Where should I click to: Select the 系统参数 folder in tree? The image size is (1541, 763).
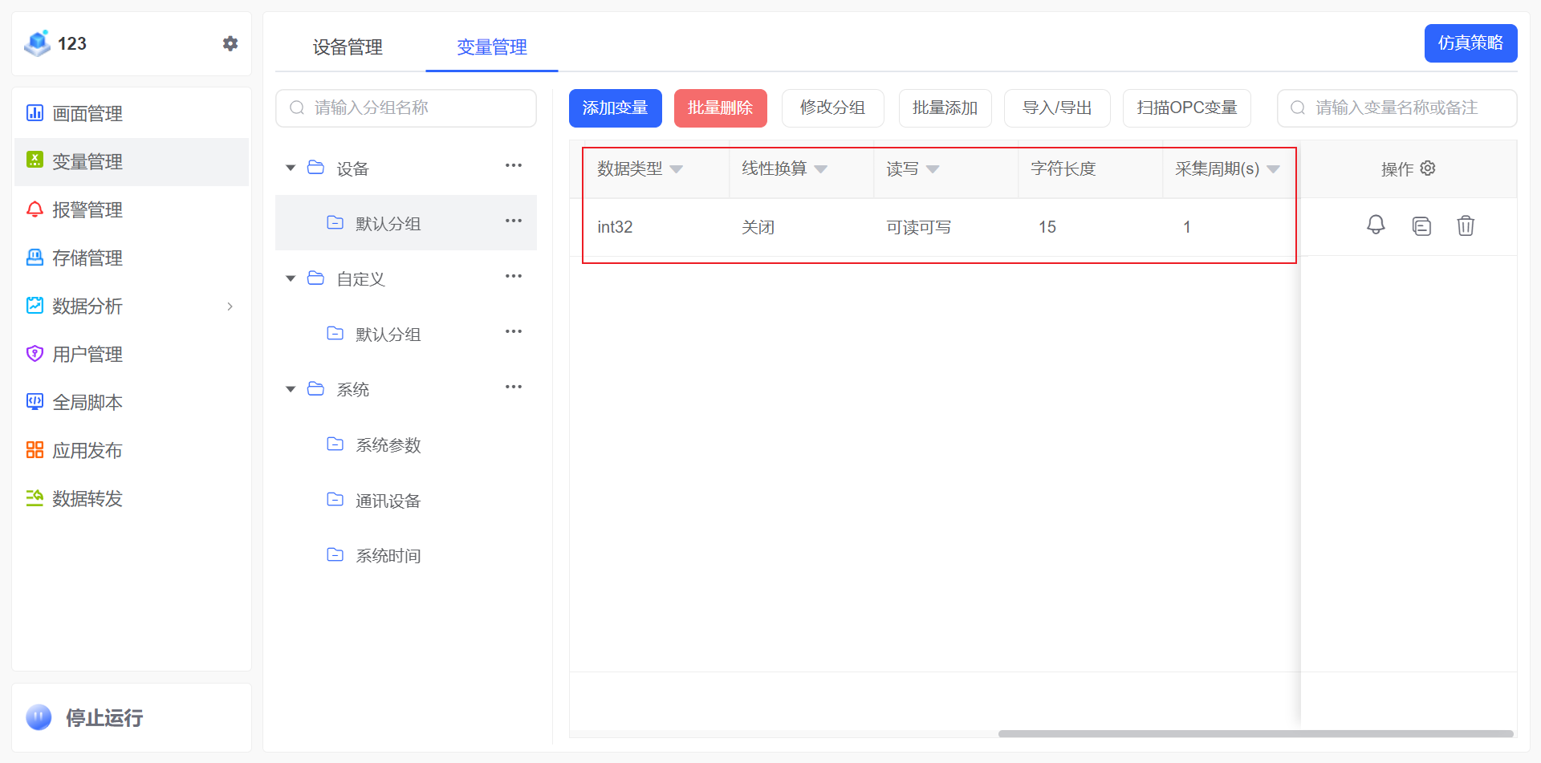[x=388, y=445]
